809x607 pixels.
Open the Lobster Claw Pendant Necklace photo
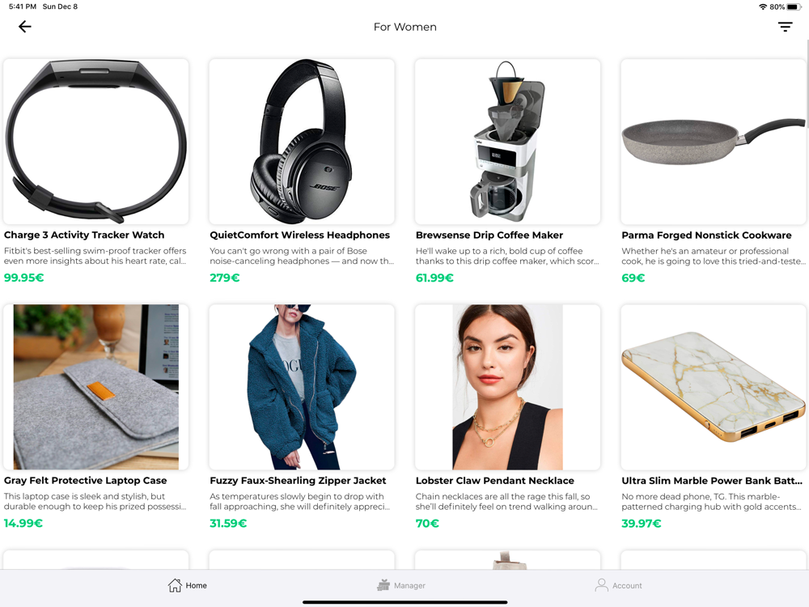point(508,387)
